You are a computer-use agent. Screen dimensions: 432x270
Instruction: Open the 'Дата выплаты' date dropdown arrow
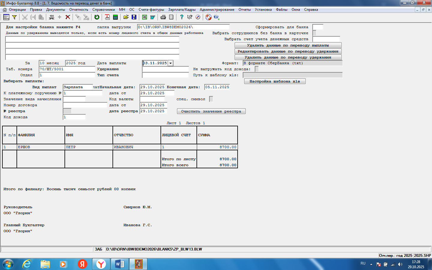click(170, 63)
